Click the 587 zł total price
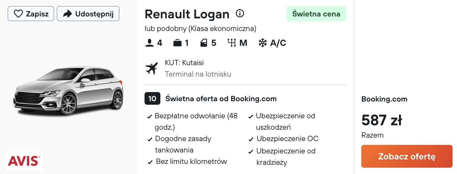Screen dimensions: 457x174 pyautogui.click(x=382, y=120)
